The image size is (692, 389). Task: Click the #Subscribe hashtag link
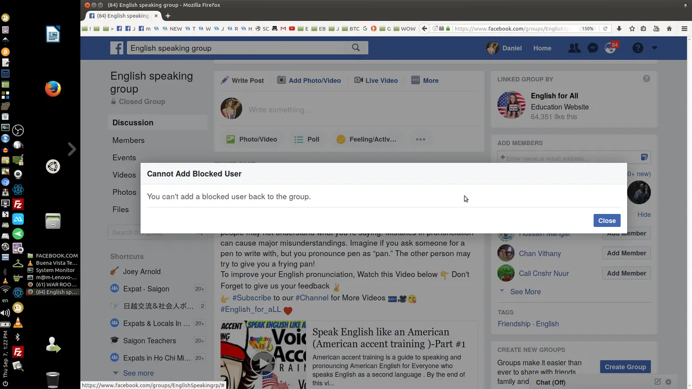pyautogui.click(x=251, y=298)
